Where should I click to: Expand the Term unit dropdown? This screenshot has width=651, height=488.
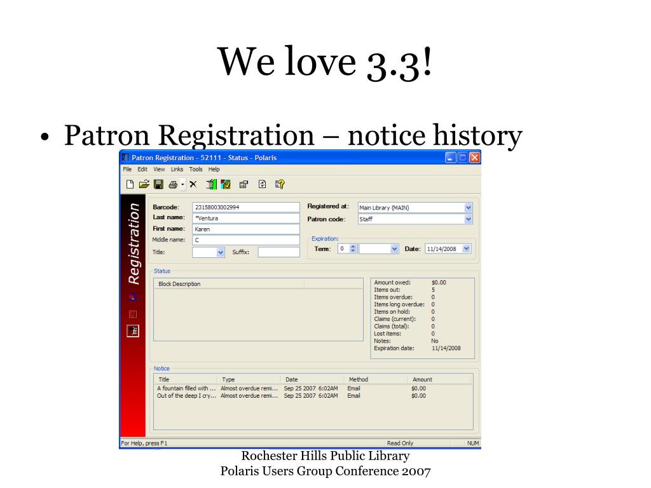(394, 249)
